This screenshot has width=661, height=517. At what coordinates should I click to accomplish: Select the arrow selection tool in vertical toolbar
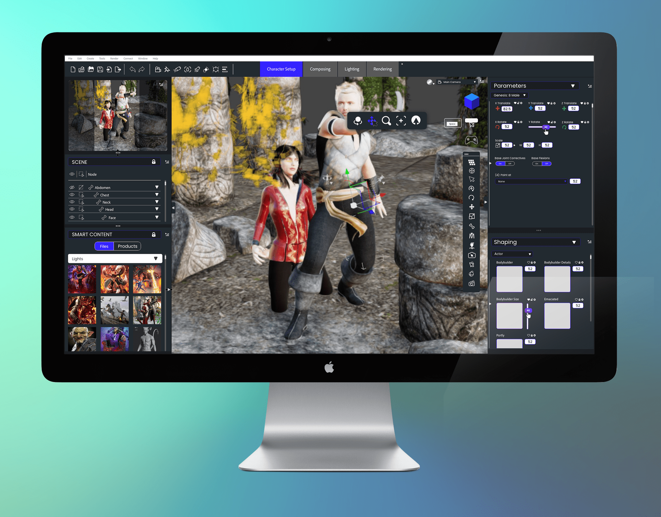[x=472, y=179]
